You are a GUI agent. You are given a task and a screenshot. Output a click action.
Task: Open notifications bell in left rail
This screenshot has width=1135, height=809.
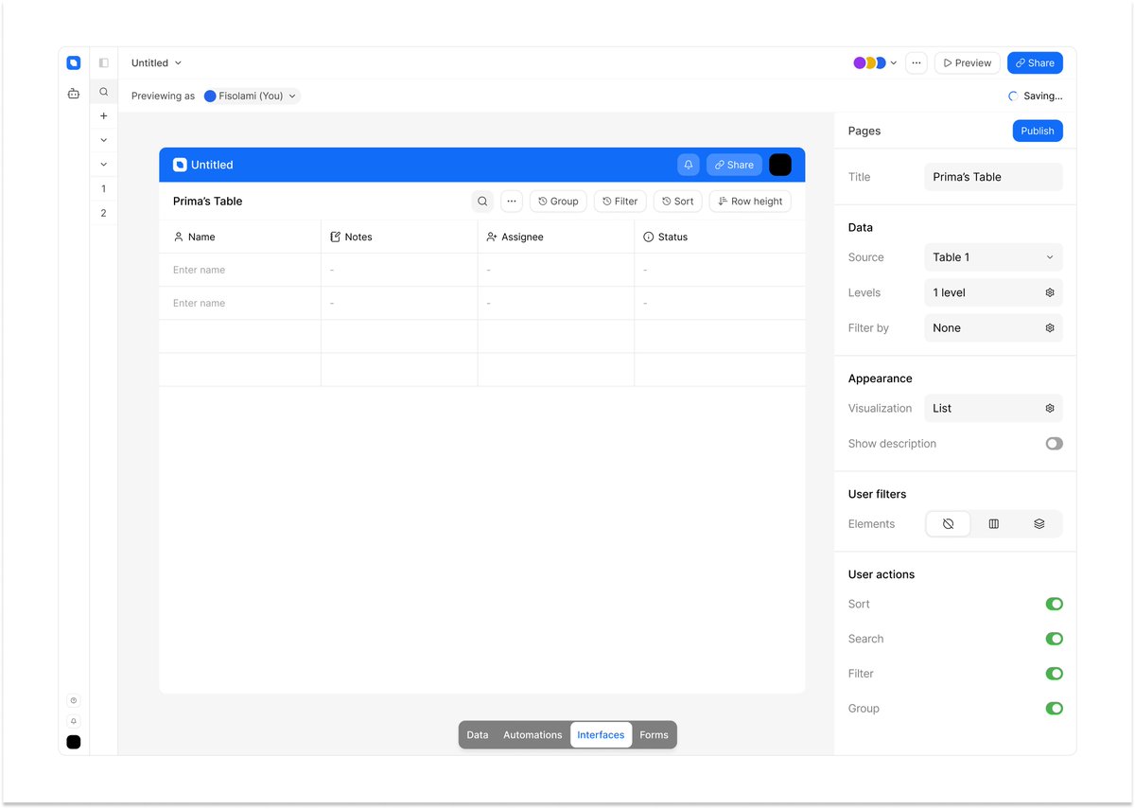(74, 721)
